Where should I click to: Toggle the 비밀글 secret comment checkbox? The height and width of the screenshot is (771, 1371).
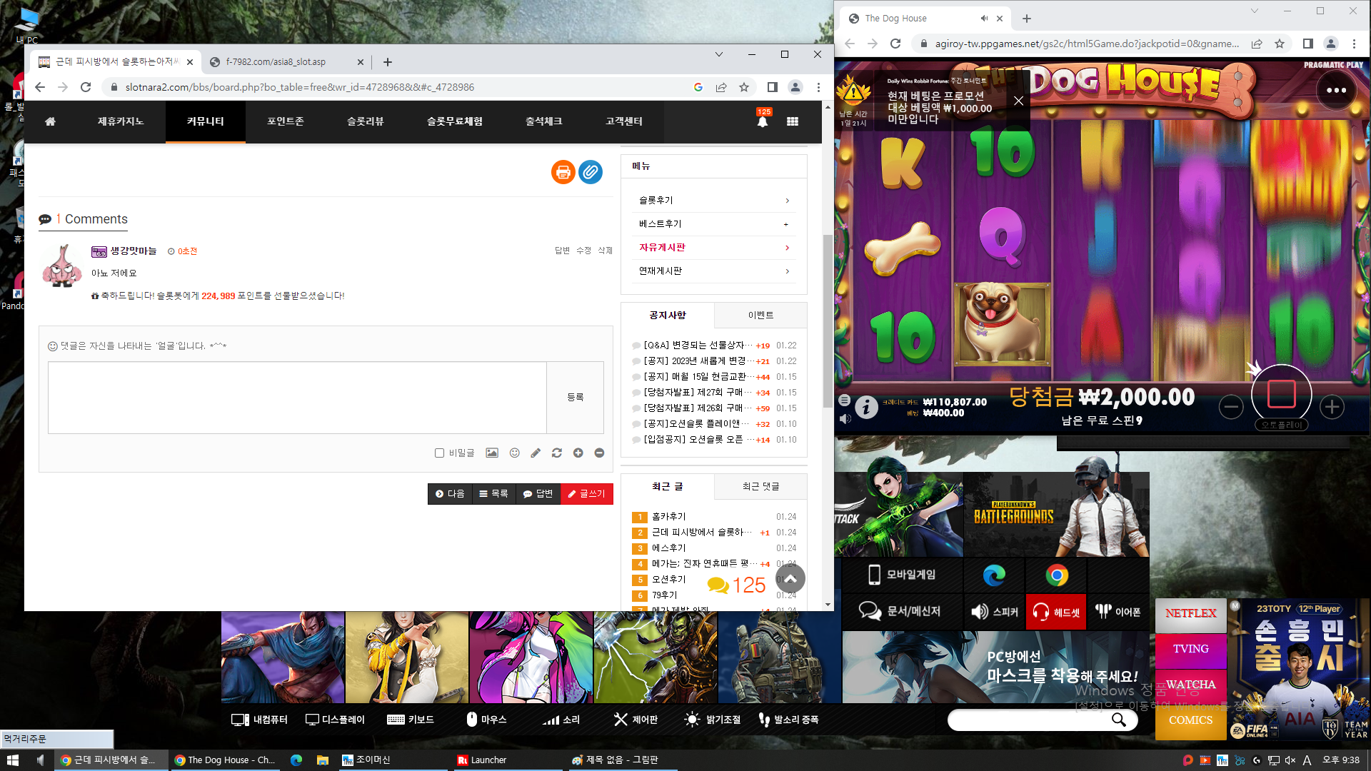click(x=439, y=453)
